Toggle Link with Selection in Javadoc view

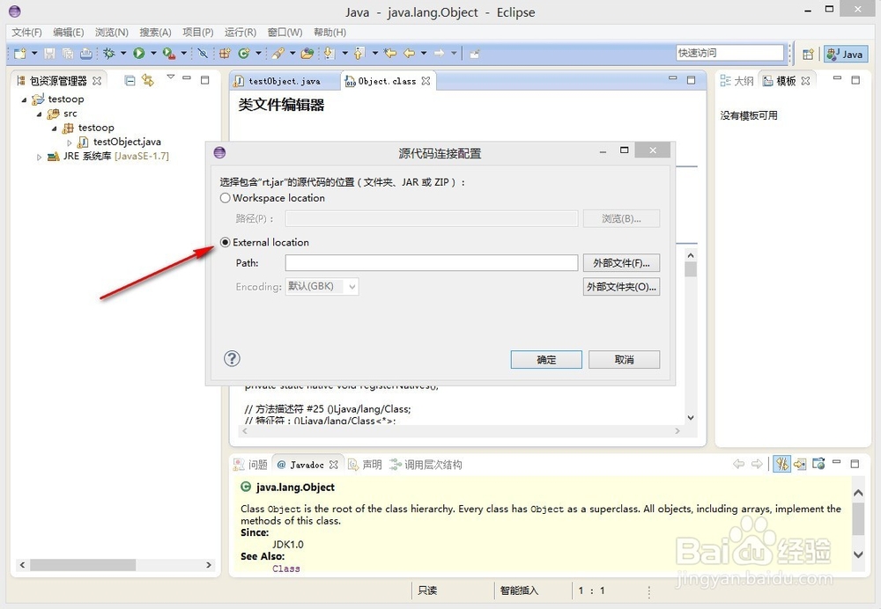782,464
